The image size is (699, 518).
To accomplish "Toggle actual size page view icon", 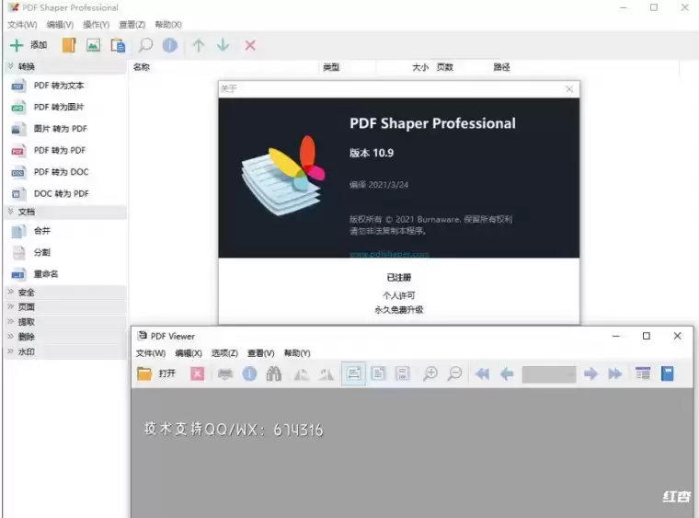I will pyautogui.click(x=402, y=374).
